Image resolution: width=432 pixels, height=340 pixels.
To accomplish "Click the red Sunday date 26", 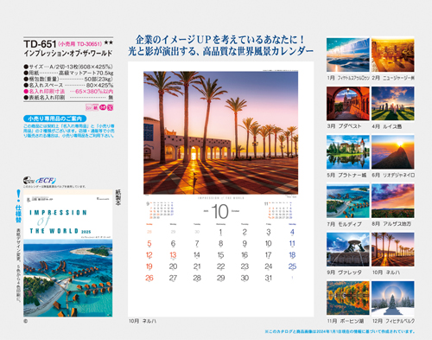I will [149, 279].
